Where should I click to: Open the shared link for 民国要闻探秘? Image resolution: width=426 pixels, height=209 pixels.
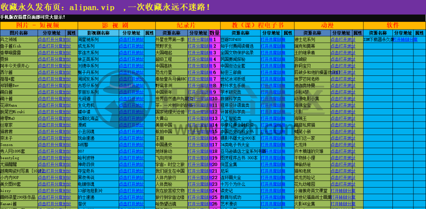(x=273, y=59)
